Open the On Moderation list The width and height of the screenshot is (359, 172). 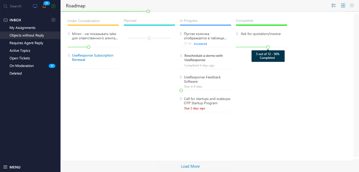pos(22,66)
